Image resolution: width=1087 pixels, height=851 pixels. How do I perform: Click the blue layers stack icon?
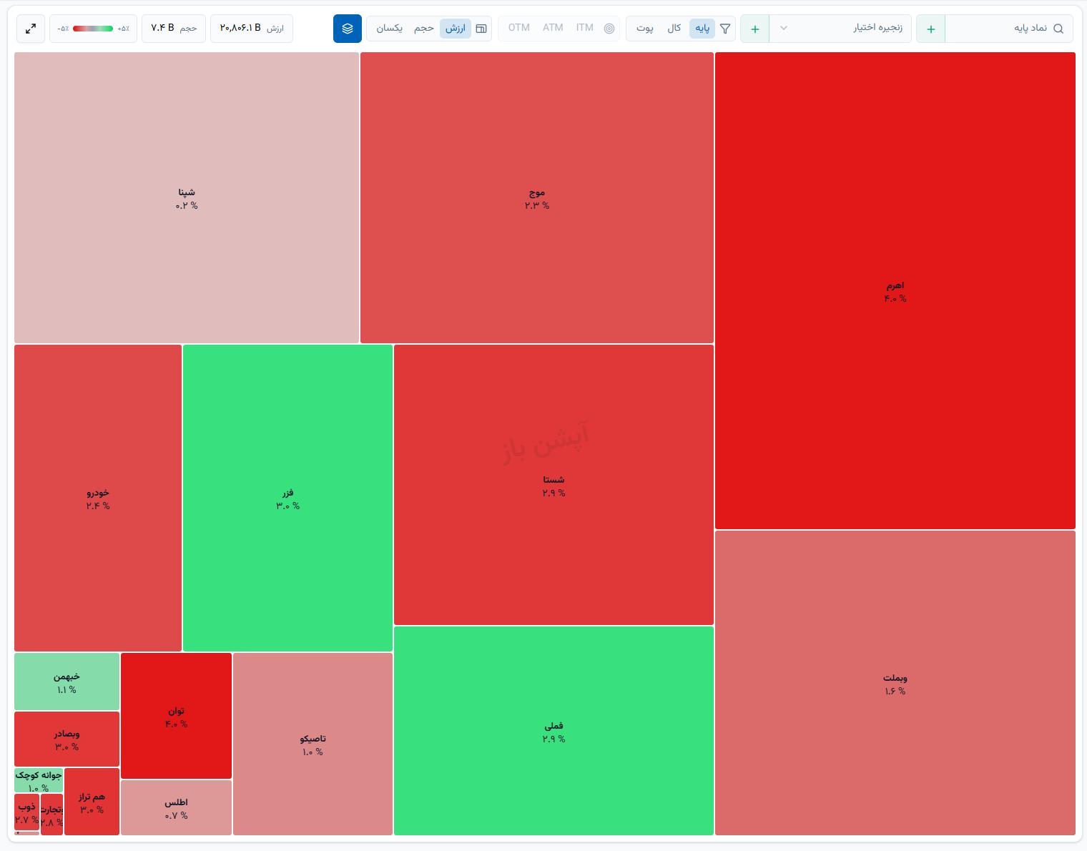(348, 29)
